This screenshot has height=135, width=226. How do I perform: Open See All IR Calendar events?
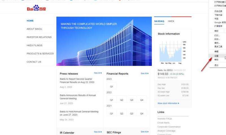98,132
